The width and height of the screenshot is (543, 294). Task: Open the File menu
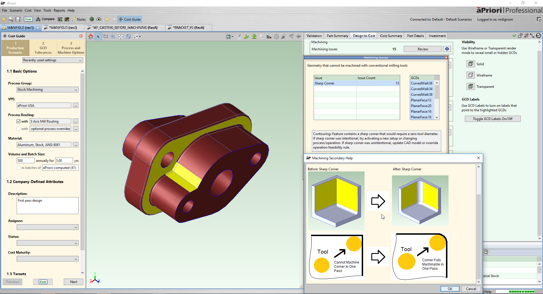point(5,10)
